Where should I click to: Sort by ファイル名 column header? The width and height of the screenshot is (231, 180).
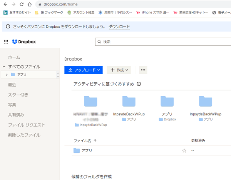(x=85, y=141)
